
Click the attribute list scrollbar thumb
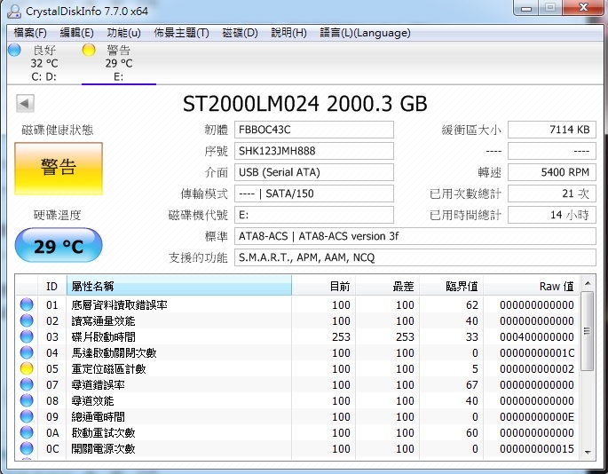(588, 331)
